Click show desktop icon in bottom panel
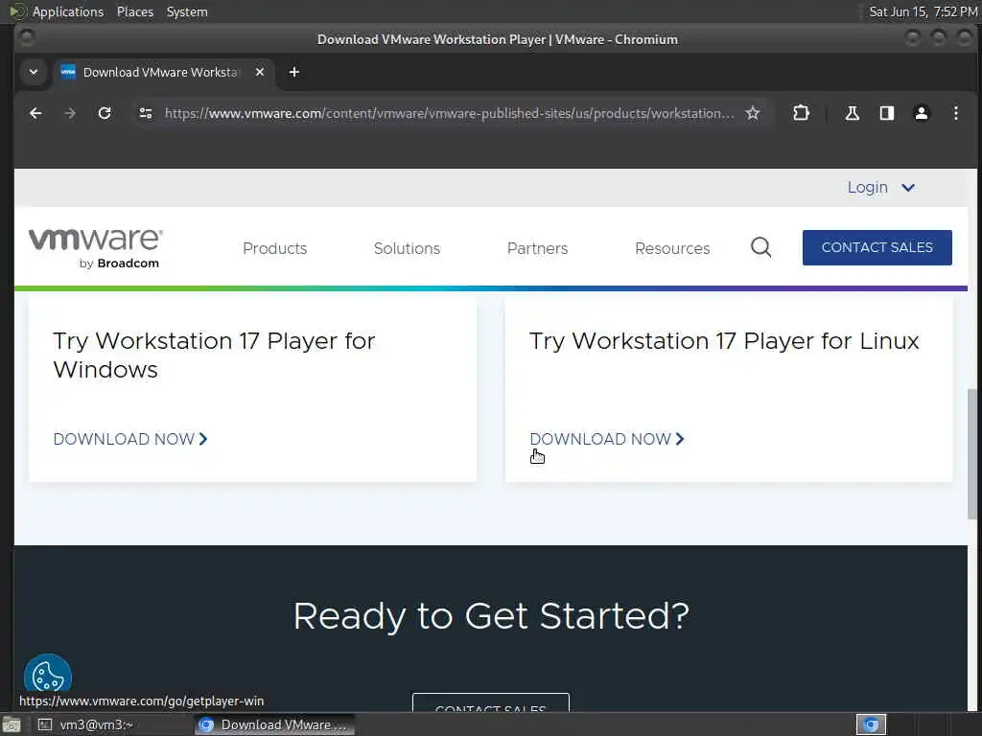982x736 pixels. (x=12, y=724)
